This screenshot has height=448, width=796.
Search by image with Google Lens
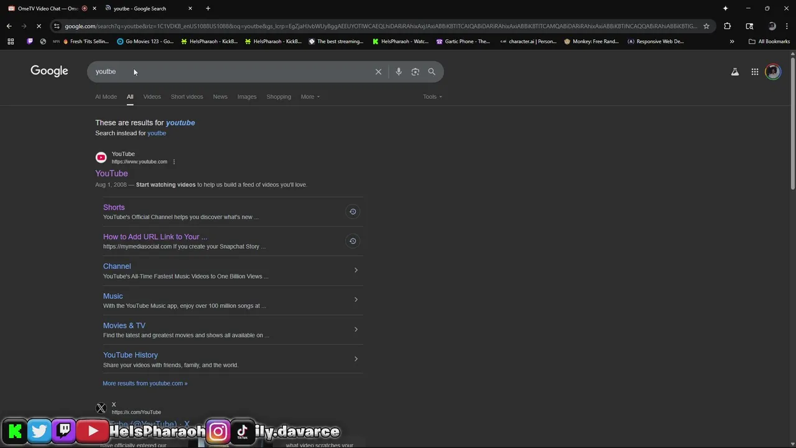[x=415, y=72]
